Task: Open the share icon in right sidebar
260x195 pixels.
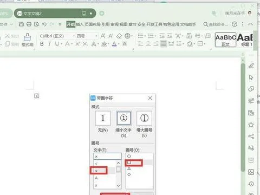Action: coord(251,136)
